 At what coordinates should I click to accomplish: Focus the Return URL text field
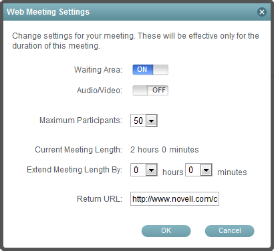[174, 198]
